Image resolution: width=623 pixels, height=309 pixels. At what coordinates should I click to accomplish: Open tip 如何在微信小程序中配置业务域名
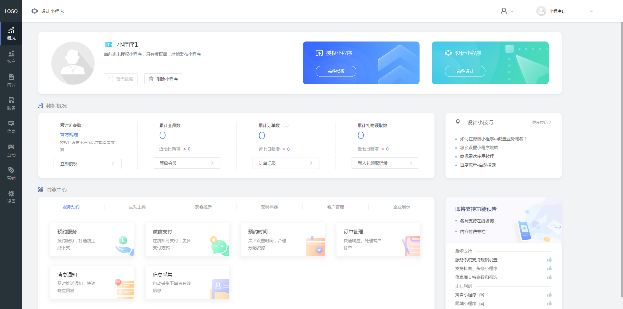[493, 139]
